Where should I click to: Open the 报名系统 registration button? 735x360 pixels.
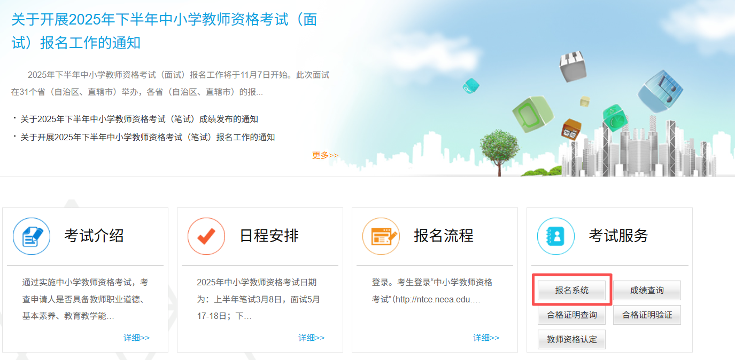click(571, 291)
